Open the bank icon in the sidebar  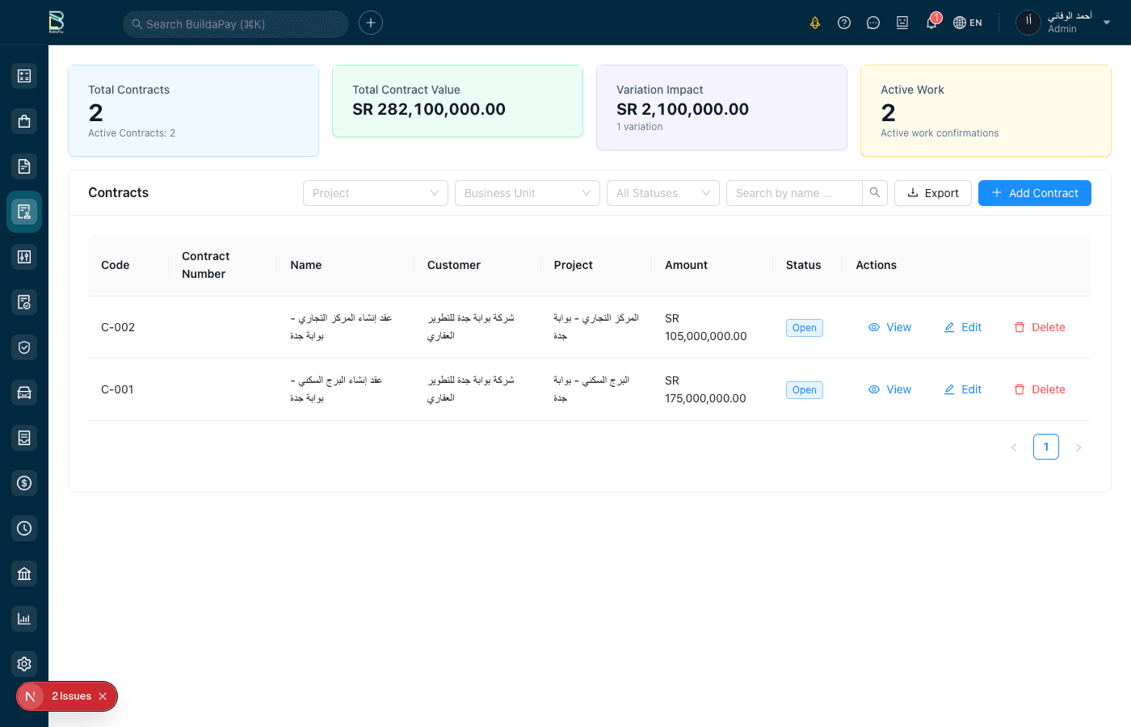[23, 573]
